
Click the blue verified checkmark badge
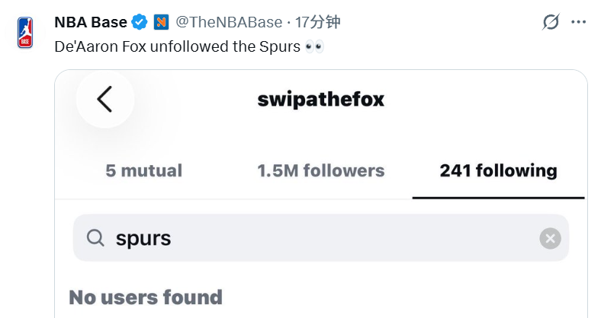coord(139,22)
